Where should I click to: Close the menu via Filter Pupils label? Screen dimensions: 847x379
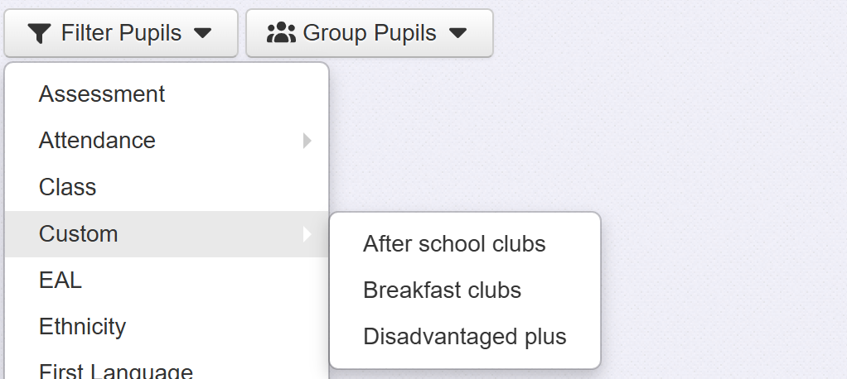[121, 33]
